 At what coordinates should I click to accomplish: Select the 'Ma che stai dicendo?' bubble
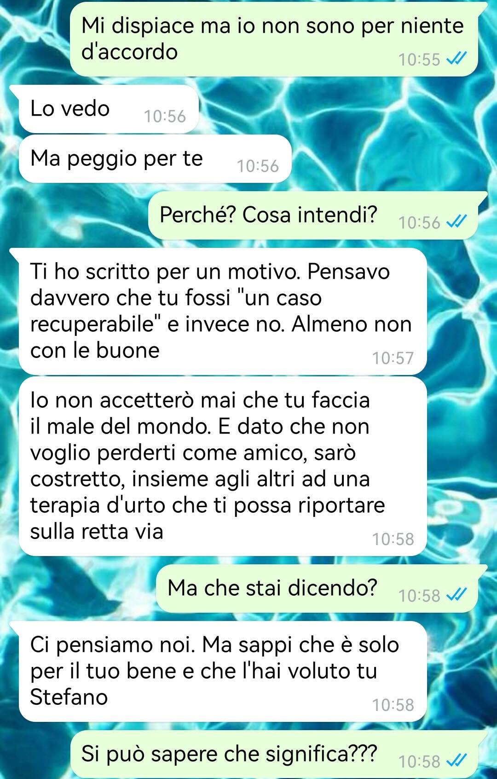click(x=317, y=588)
